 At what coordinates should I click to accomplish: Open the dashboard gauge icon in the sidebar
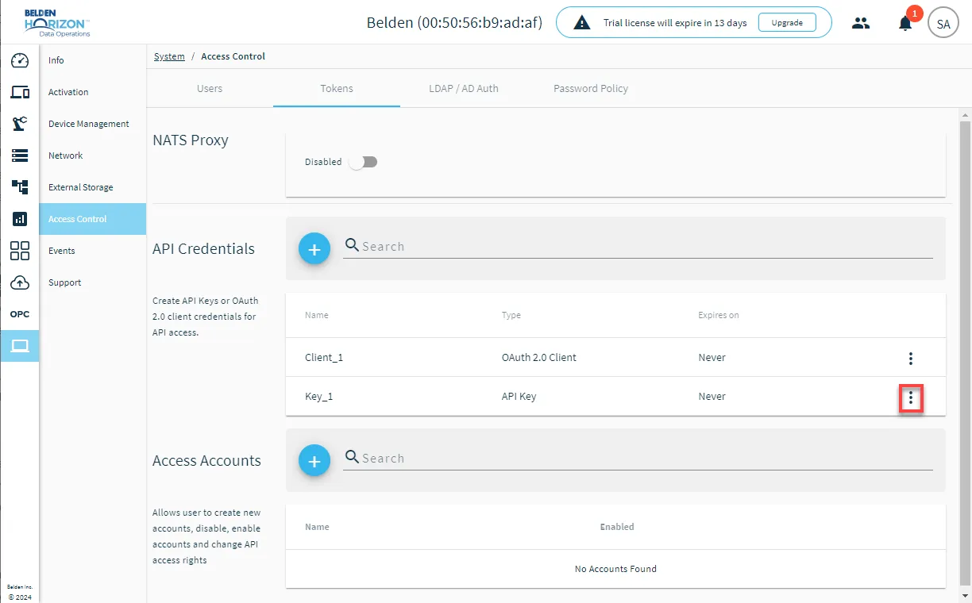pyautogui.click(x=20, y=60)
